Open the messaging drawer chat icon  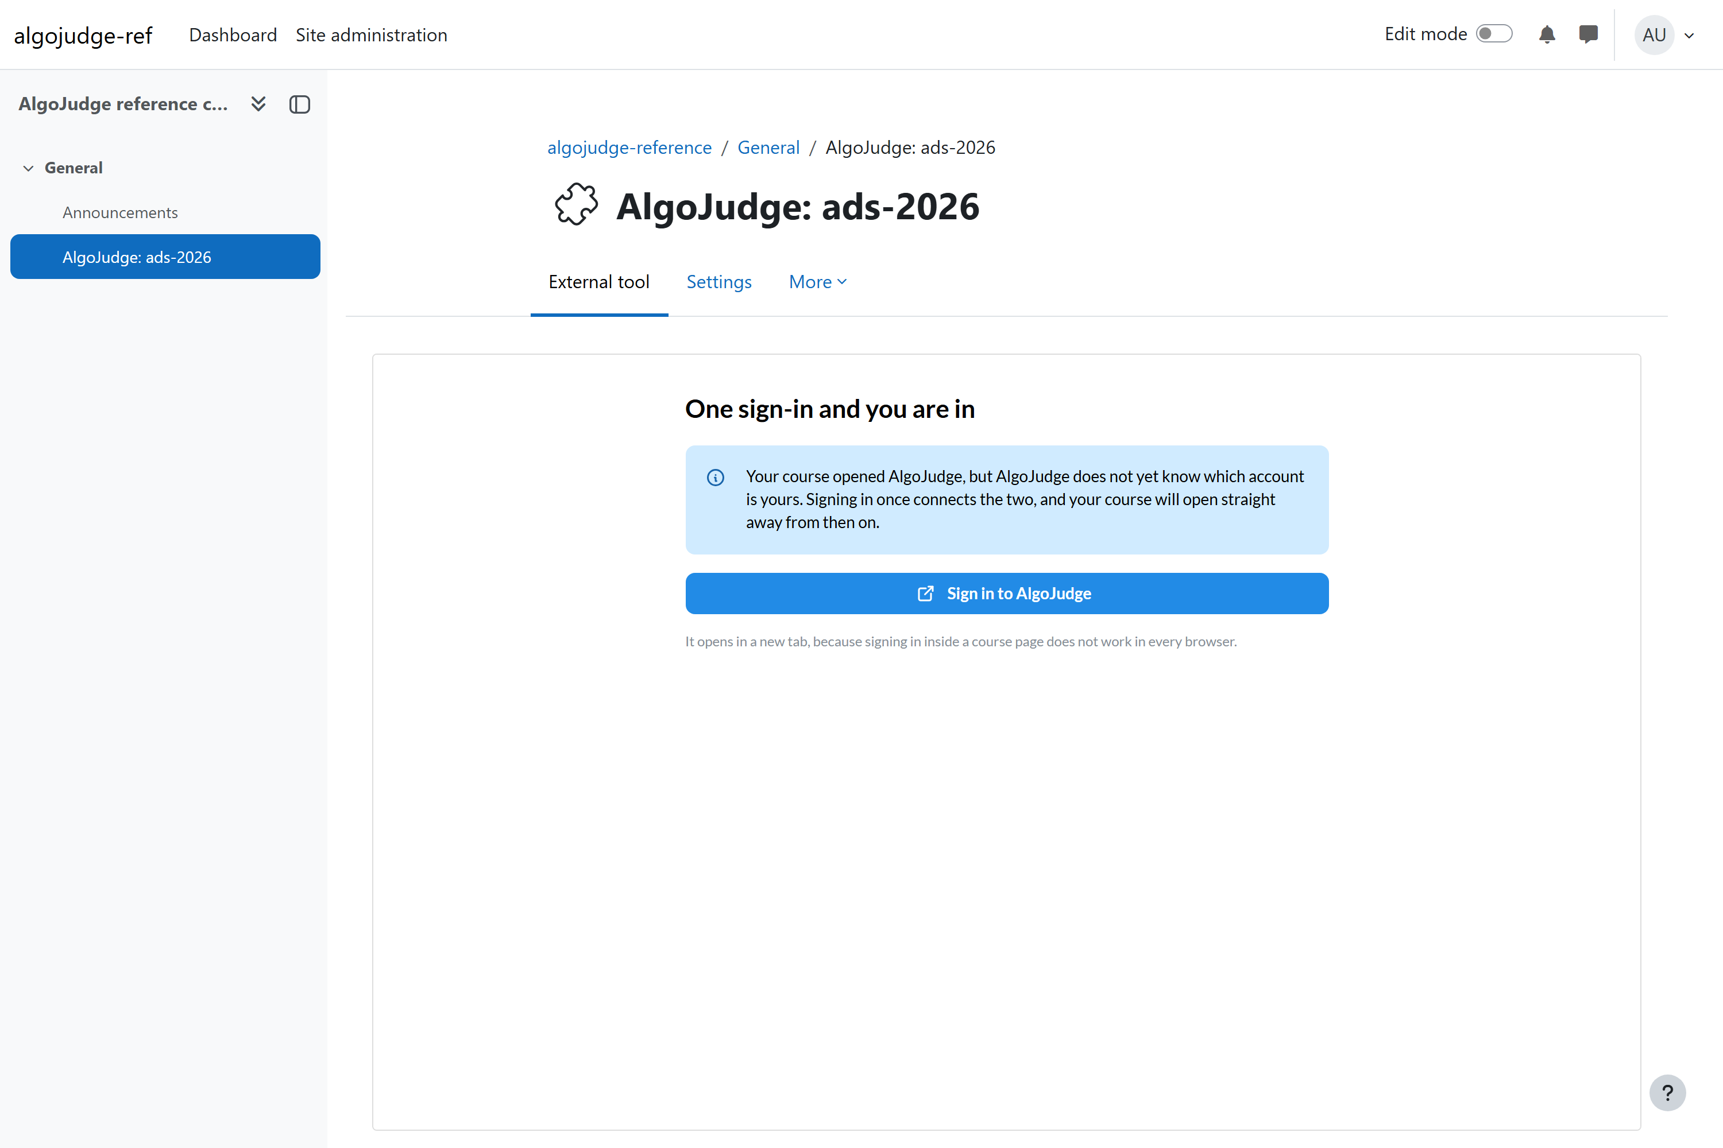click(1587, 34)
